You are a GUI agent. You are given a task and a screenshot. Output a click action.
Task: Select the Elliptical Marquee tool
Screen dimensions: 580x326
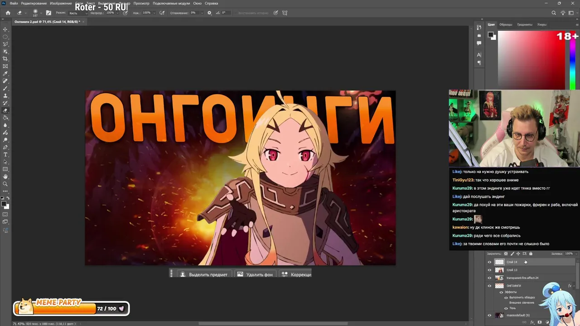(x=5, y=37)
